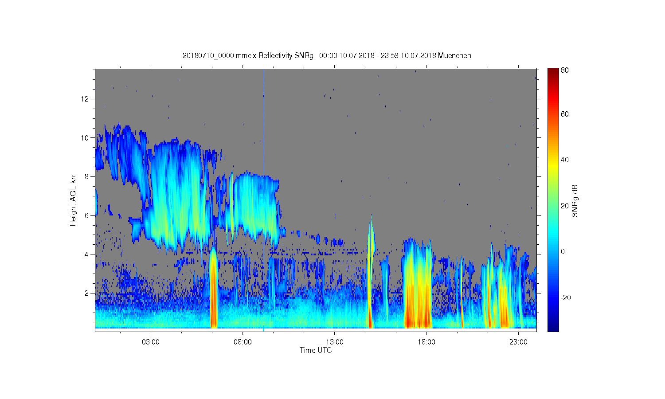This screenshot has width=665, height=399.
Task: Click the 23:00 time tick label
Action: click(518, 342)
